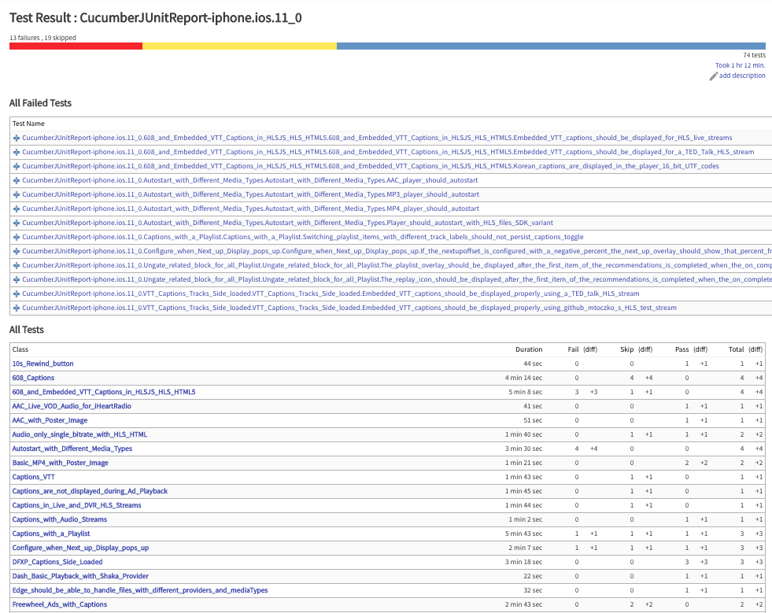Click the Total column header

(737, 349)
